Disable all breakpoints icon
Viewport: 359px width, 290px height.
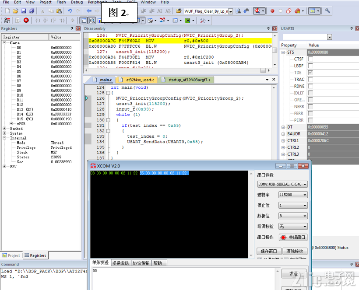[289, 11]
